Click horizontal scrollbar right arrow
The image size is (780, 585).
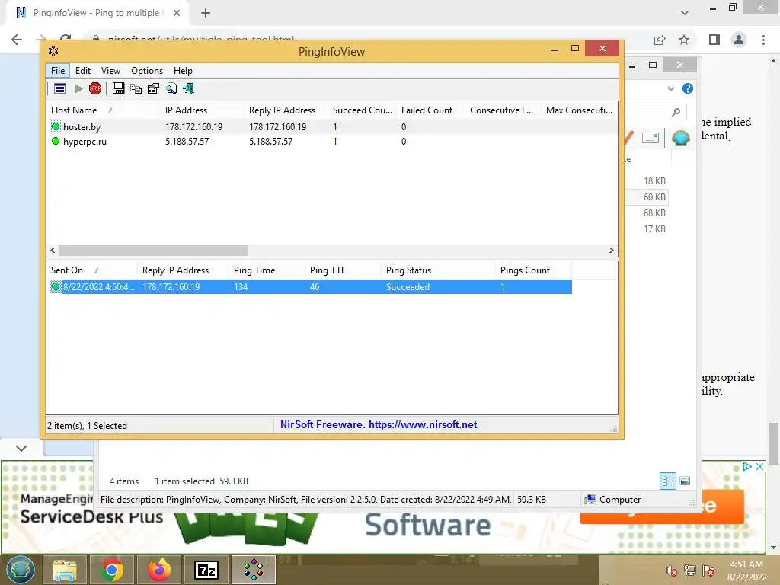[x=612, y=250]
